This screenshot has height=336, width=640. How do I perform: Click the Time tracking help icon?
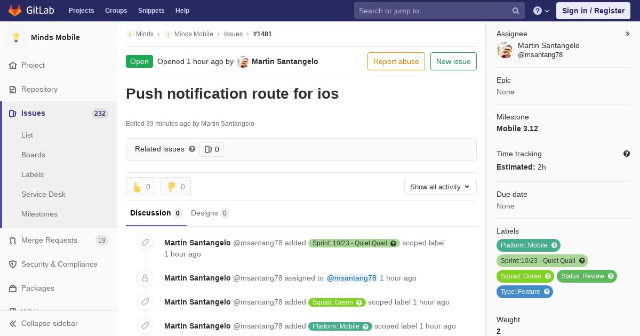pyautogui.click(x=627, y=154)
